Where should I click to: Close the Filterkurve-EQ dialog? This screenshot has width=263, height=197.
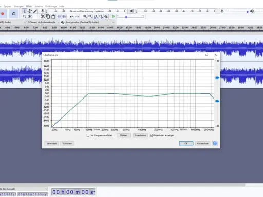coord(216,55)
